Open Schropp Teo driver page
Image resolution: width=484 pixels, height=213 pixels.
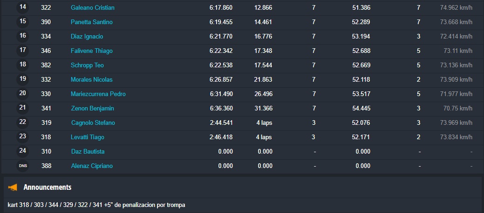[87, 65]
